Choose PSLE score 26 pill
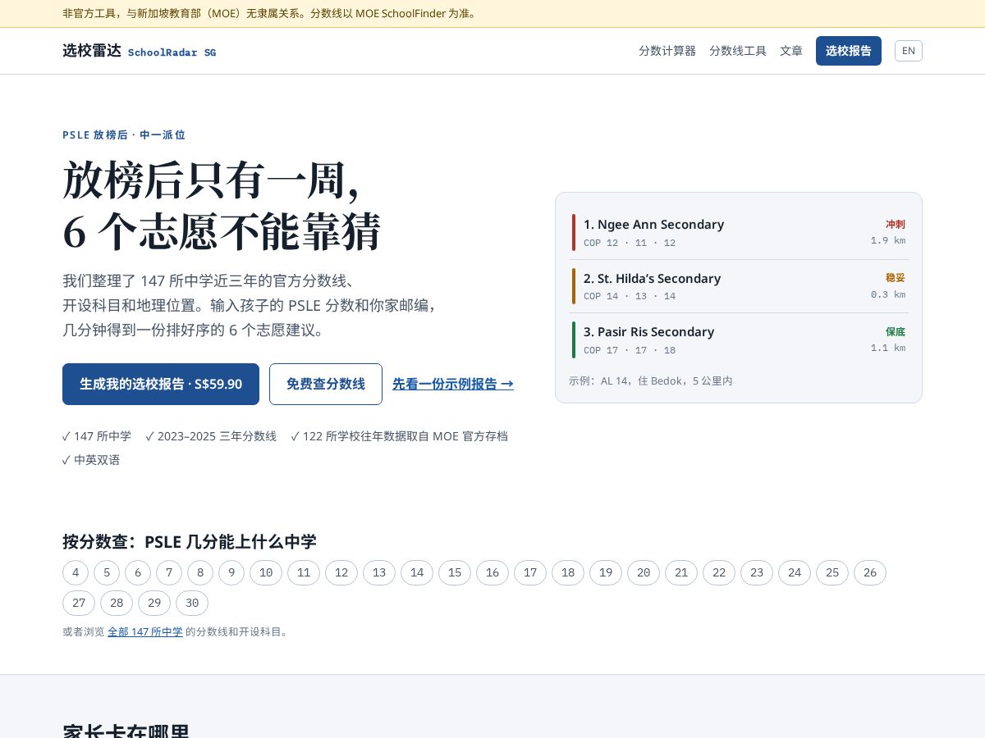Screen dimensions: 985x738 point(870,572)
